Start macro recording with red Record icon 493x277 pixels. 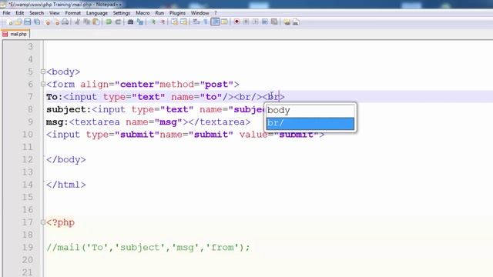coord(236,22)
